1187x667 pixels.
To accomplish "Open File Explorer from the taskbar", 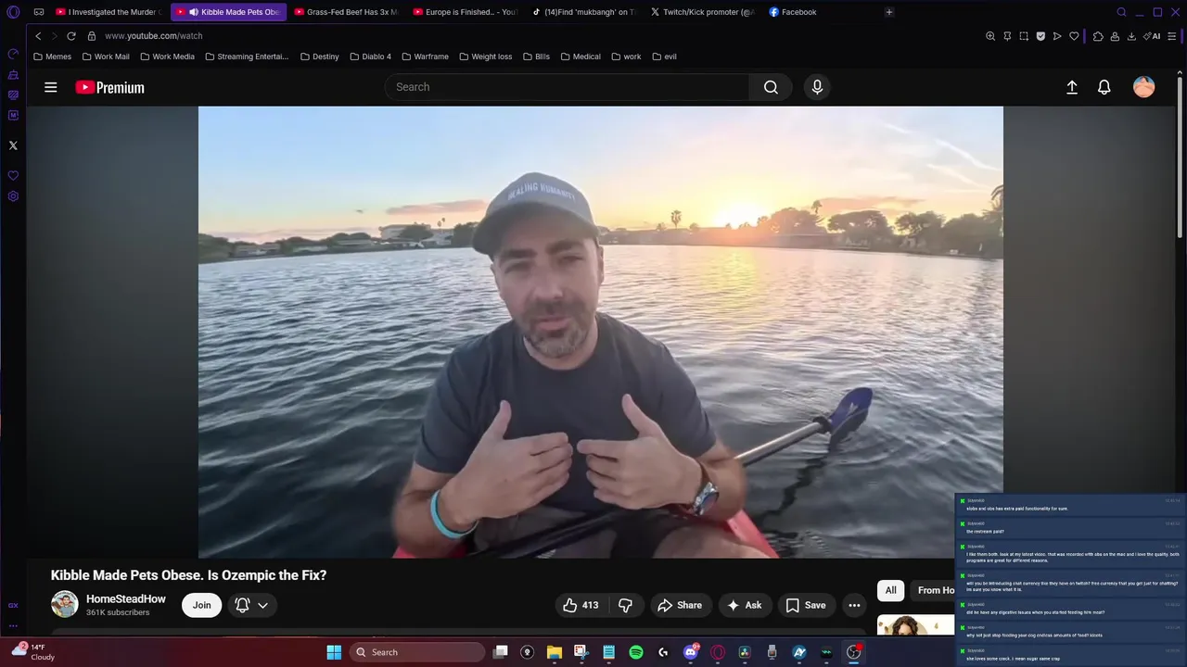I will pos(555,652).
